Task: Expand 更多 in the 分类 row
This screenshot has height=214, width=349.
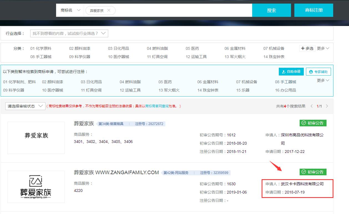Action: click(323, 48)
